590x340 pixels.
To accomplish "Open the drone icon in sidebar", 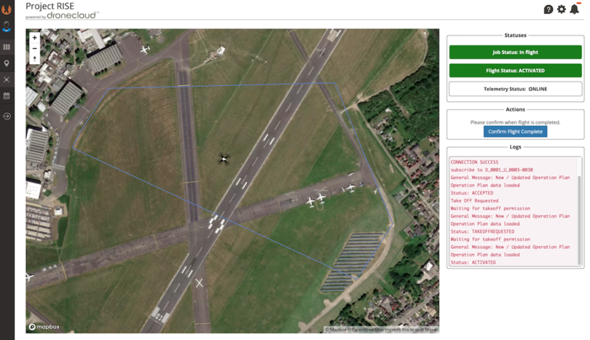I will pos(7,80).
